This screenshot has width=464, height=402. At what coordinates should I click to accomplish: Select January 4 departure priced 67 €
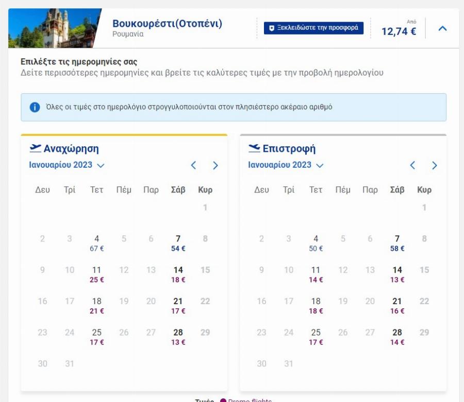pyautogui.click(x=96, y=243)
